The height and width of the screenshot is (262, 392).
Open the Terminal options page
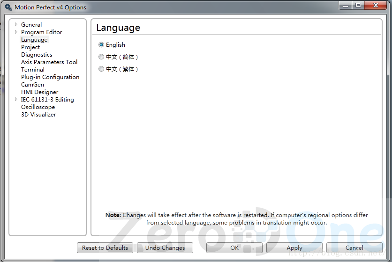click(33, 70)
